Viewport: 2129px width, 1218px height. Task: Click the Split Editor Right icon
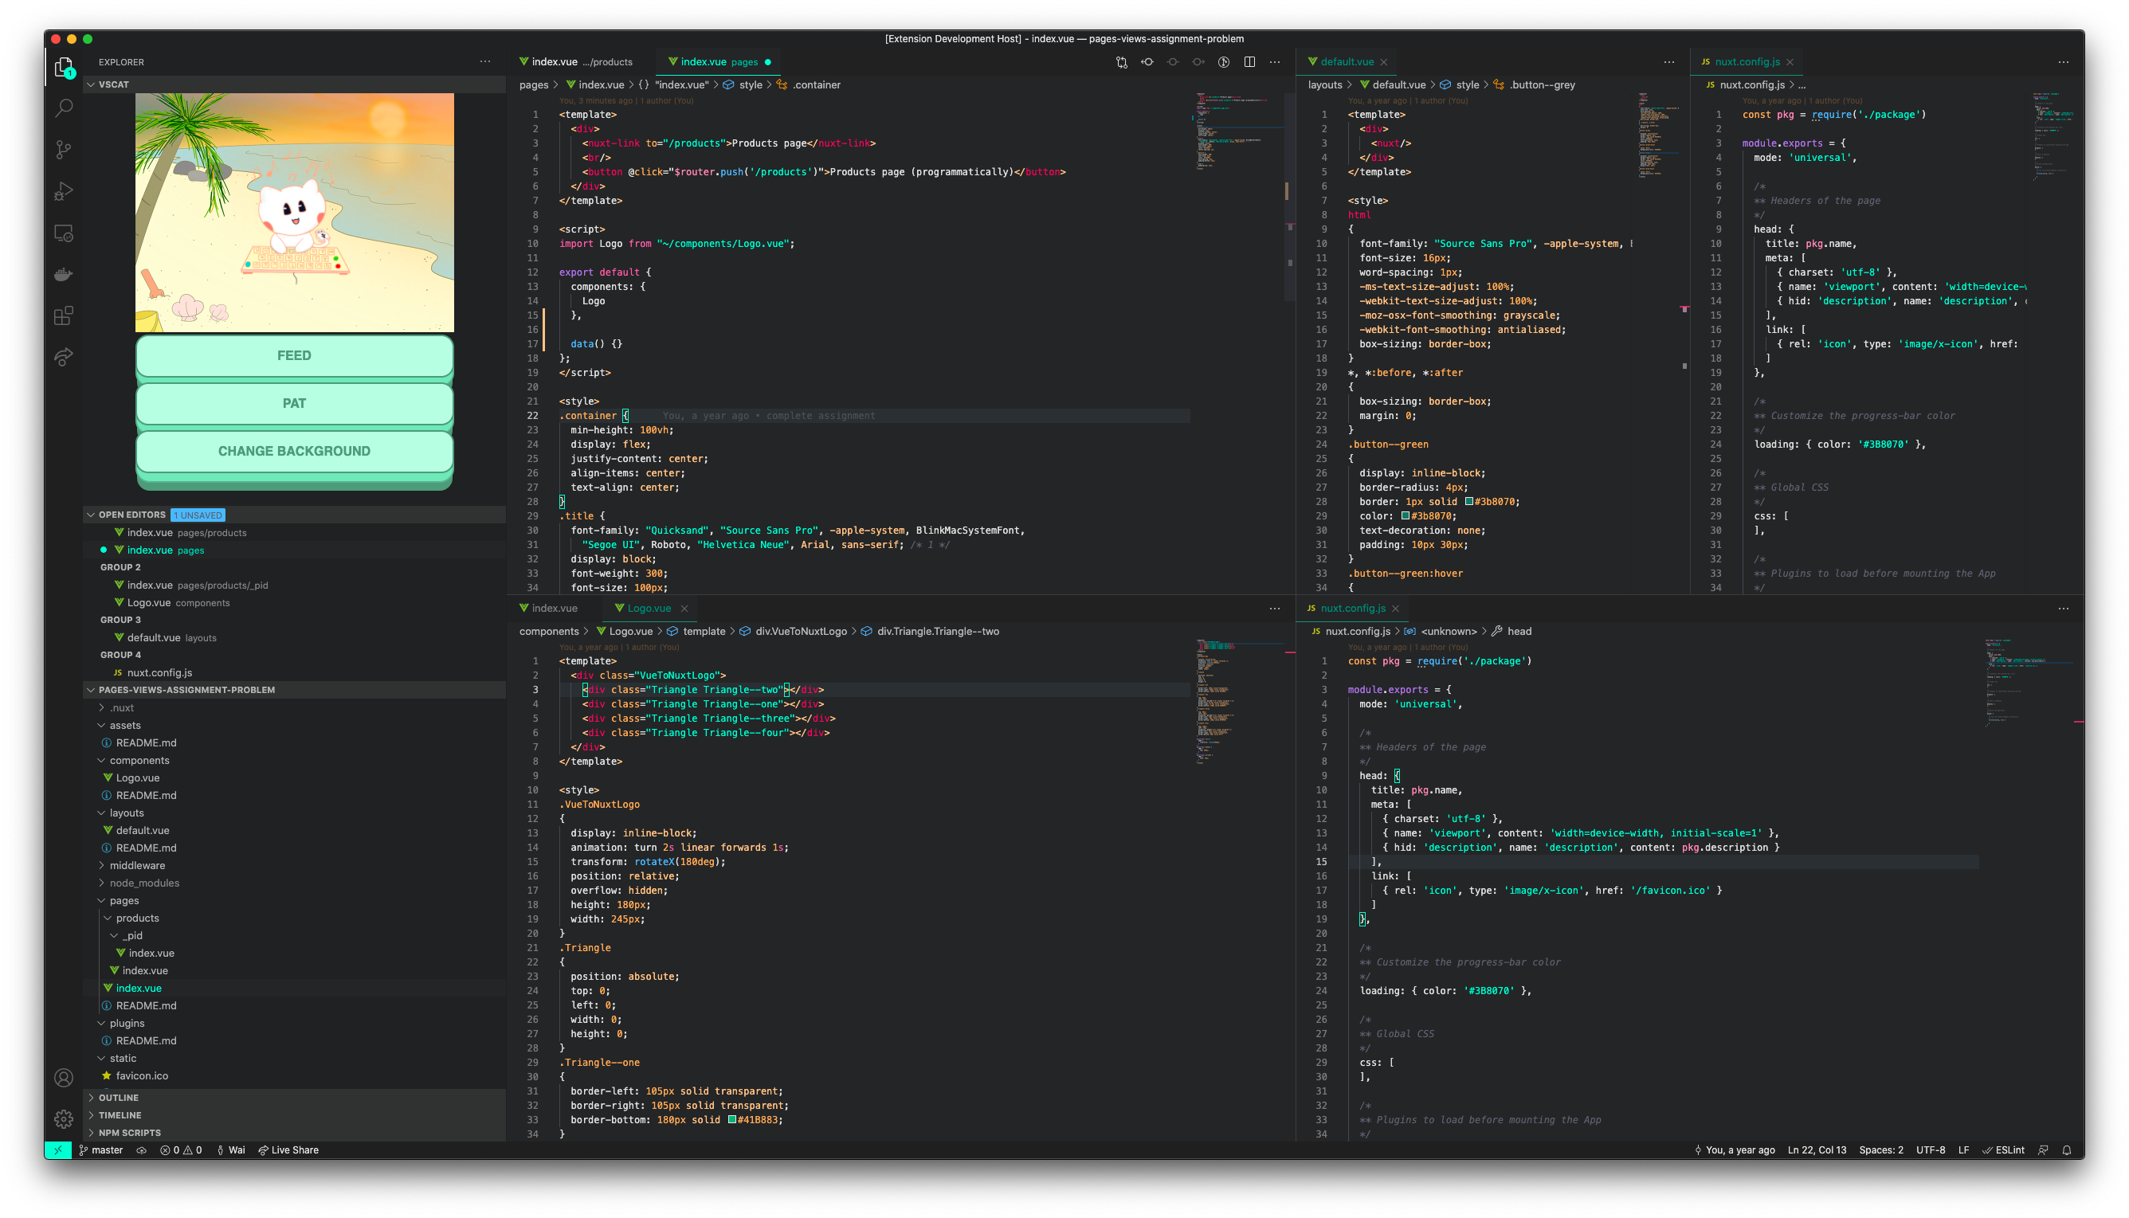tap(1249, 62)
